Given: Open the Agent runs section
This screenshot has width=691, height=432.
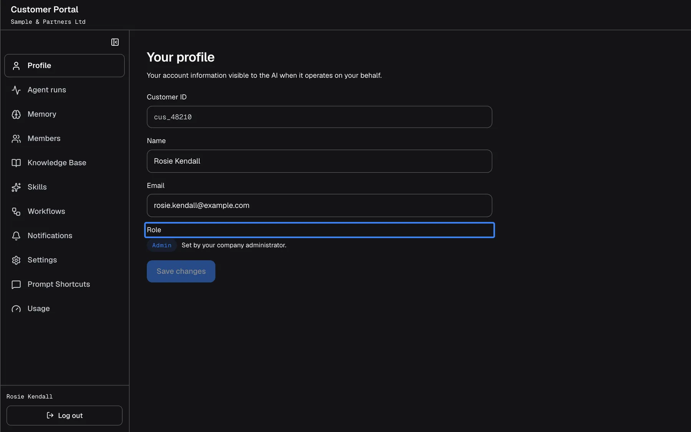Looking at the screenshot, I should click(64, 90).
